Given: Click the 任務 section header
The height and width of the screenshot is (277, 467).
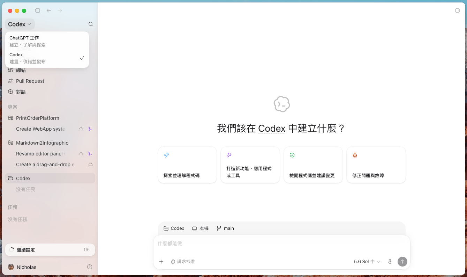Looking at the screenshot, I should coord(13,207).
